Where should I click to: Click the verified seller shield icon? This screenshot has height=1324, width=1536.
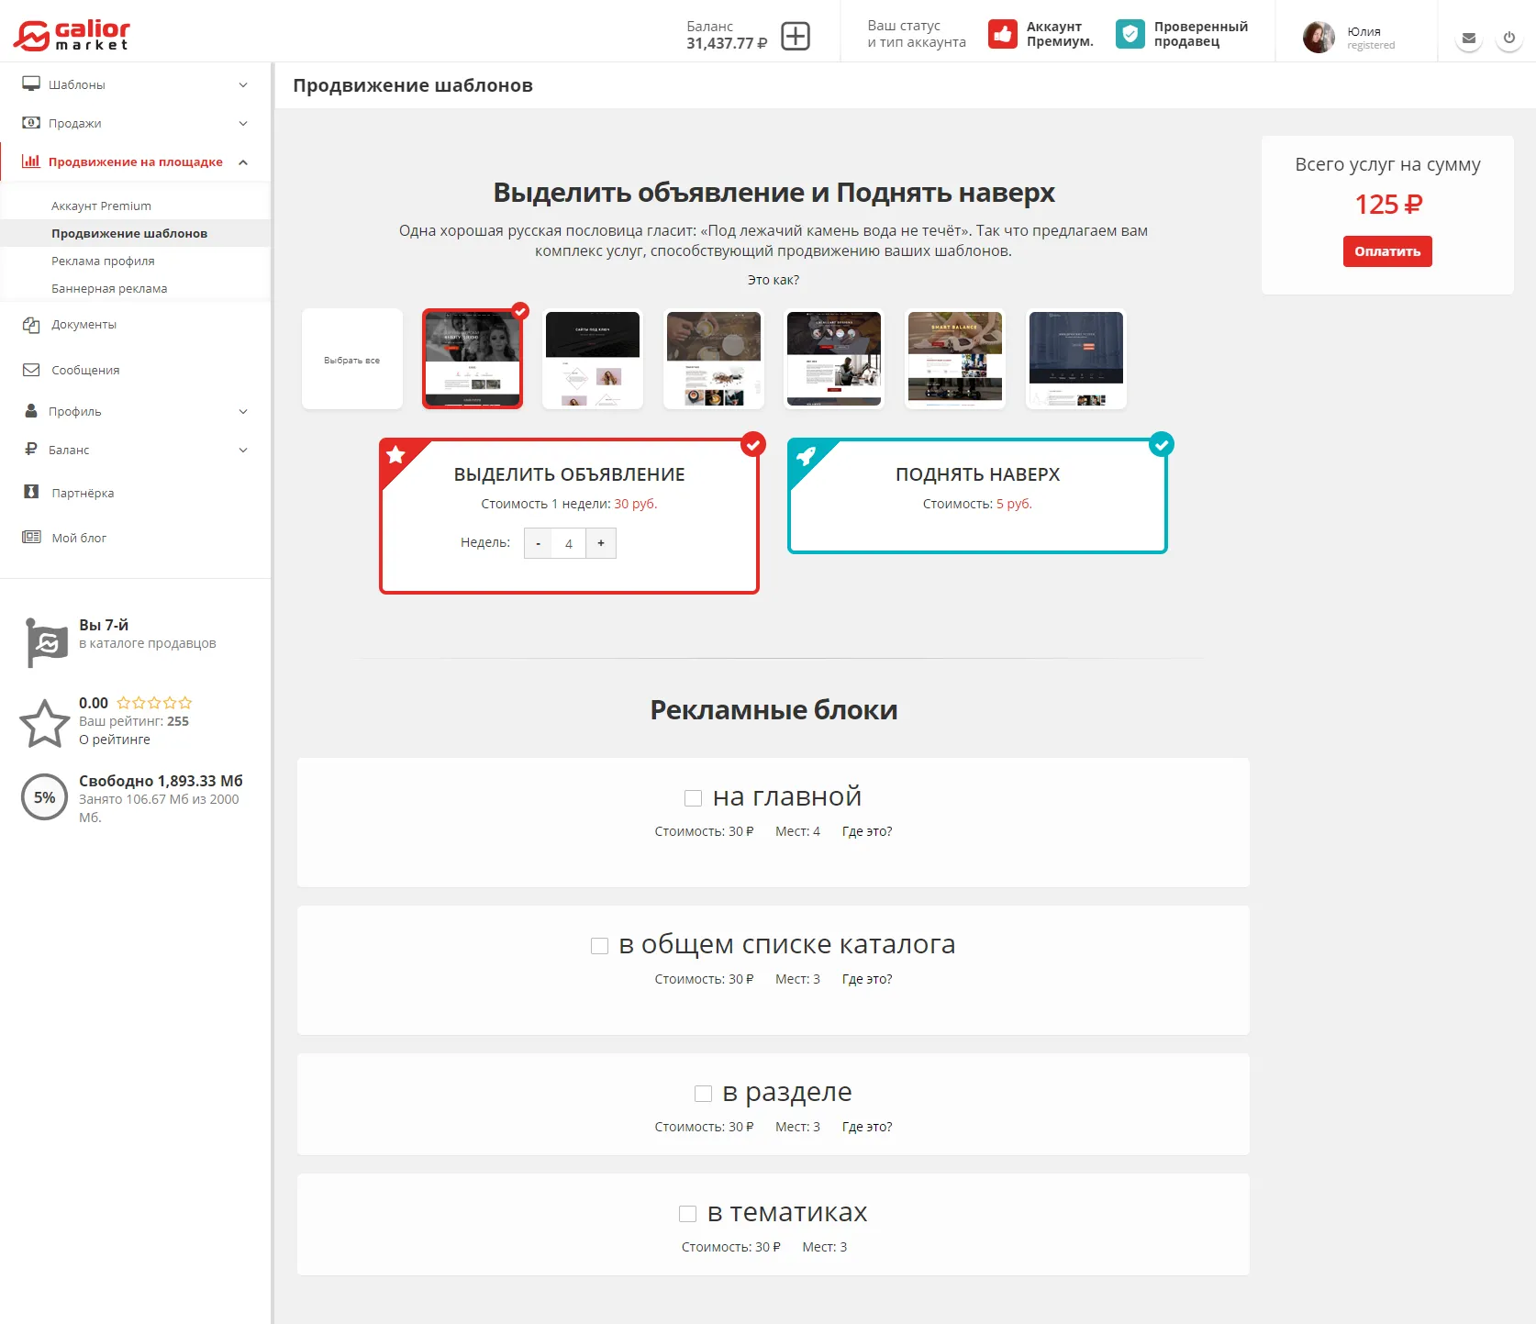pyautogui.click(x=1130, y=35)
